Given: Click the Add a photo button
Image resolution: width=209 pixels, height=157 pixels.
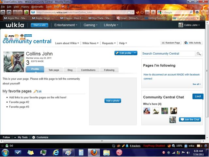Looking at the screenshot, I should pos(113,101).
